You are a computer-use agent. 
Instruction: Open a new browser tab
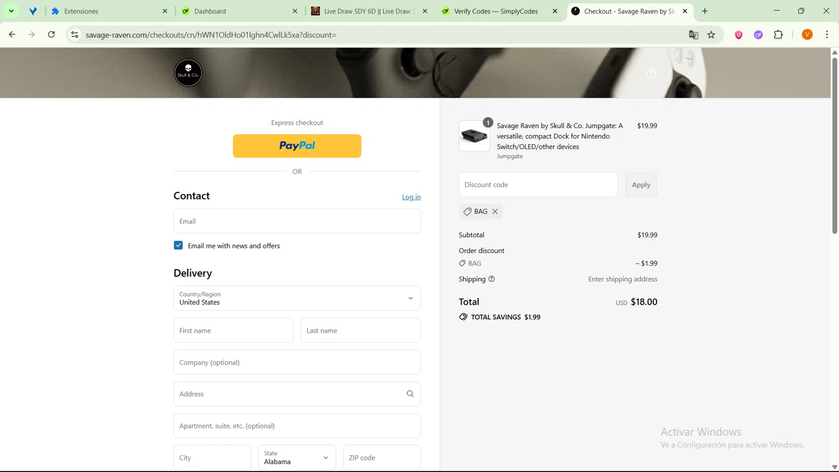point(705,11)
